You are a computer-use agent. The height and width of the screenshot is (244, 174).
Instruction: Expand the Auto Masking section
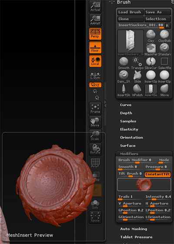[134, 229]
